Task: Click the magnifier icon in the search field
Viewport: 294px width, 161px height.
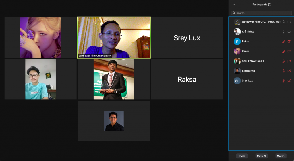Action: (234, 13)
